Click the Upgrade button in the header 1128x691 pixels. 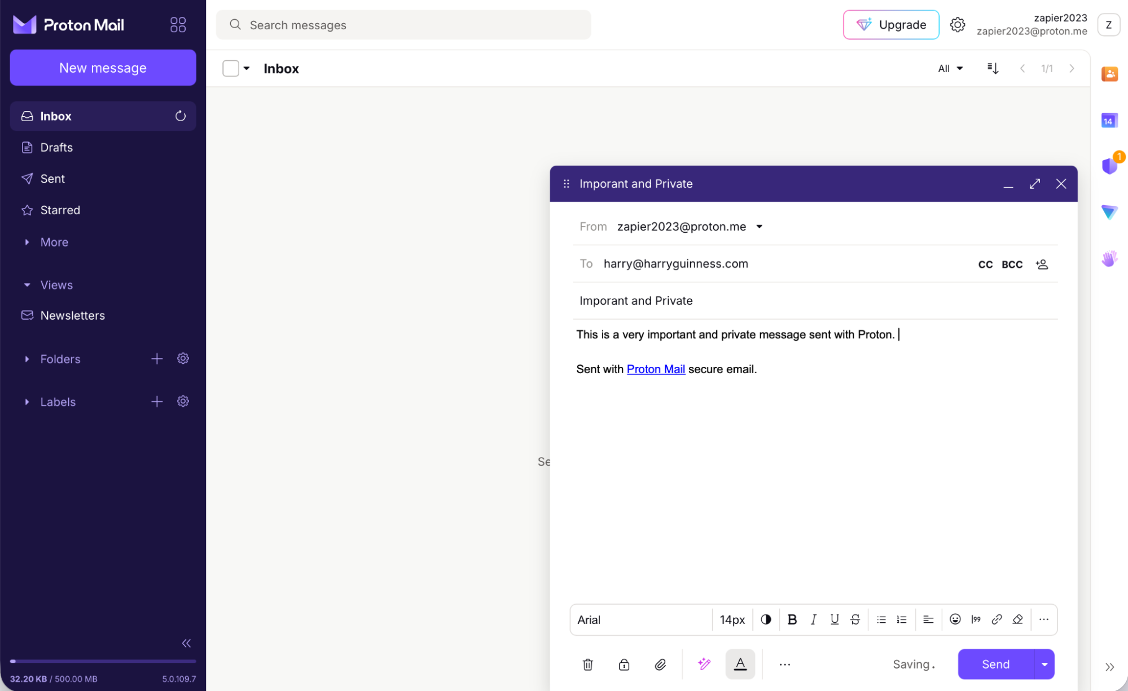[x=890, y=24]
